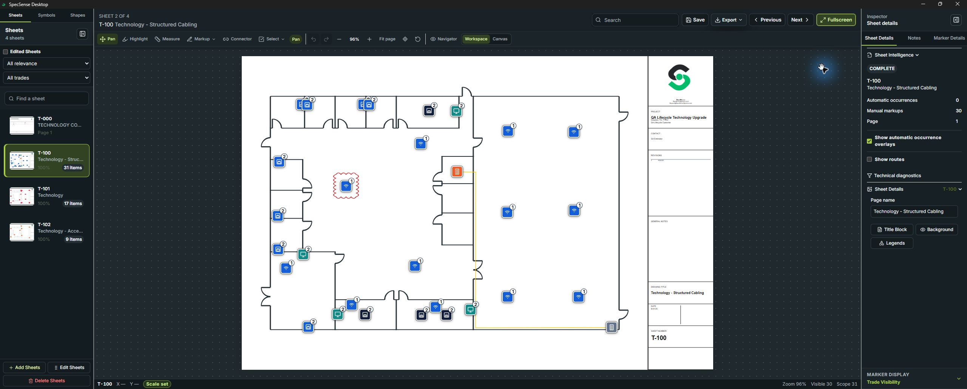Viewport: 967px width, 389px height.
Task: Toggle the green Pan mode pill
Action: pyautogui.click(x=296, y=39)
